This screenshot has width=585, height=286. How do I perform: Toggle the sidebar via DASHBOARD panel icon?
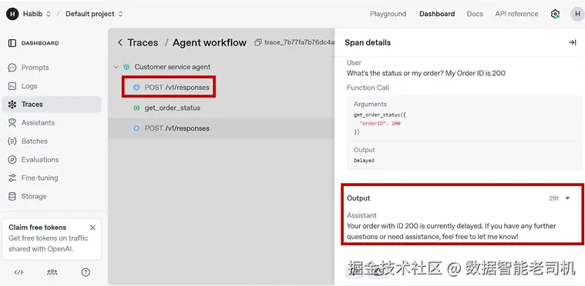[x=12, y=43]
